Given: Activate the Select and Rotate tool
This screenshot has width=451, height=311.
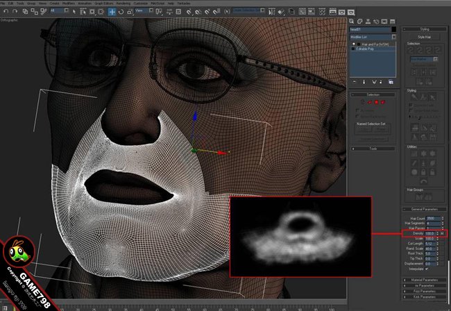Looking at the screenshot, I should click(121, 12).
